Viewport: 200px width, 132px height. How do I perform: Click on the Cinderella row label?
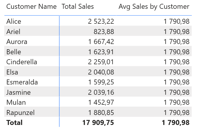(x=22, y=62)
